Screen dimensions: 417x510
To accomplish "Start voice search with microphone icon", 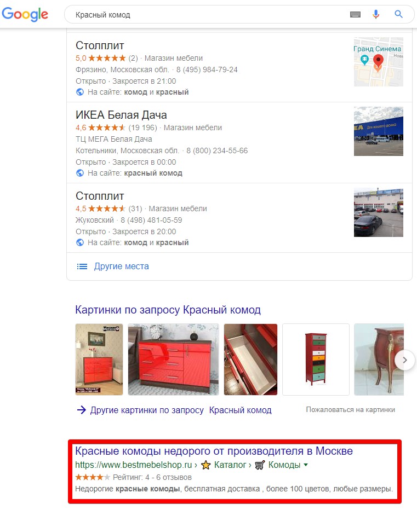I will click(x=376, y=14).
